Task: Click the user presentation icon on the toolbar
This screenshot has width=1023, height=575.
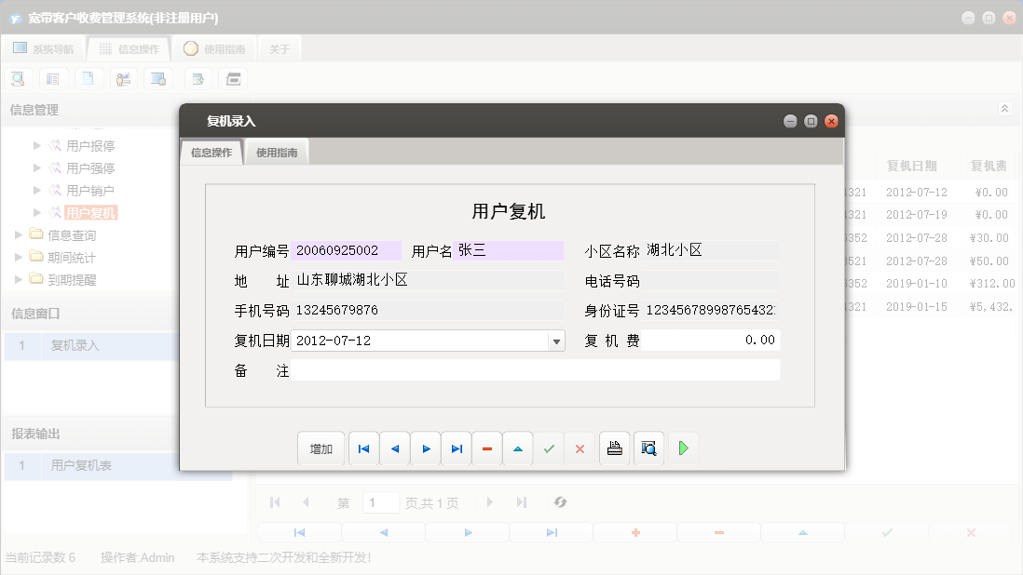Action: (x=124, y=78)
